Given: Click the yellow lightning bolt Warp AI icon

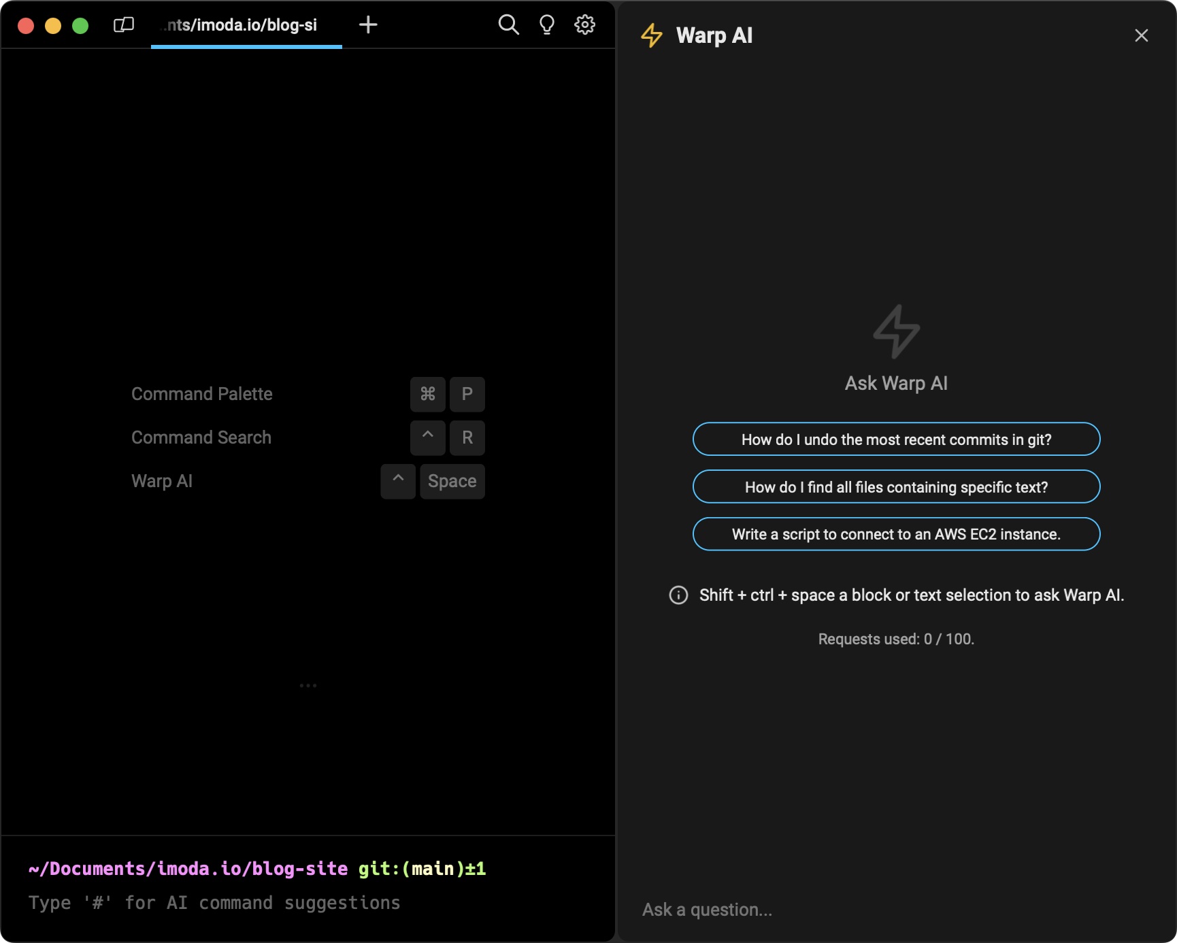Looking at the screenshot, I should [x=652, y=35].
